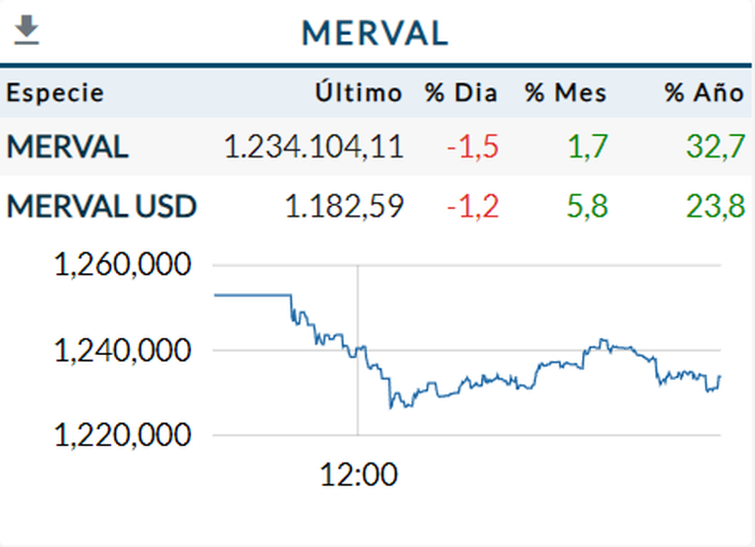
Task: Click the 1,220,000 y-axis label
Action: coord(123,434)
